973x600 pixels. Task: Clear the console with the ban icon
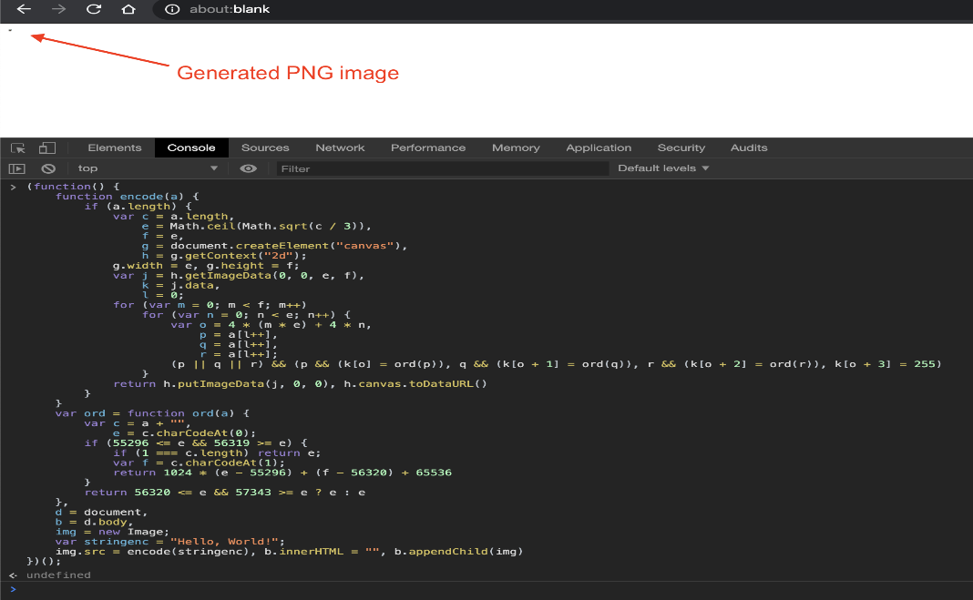(x=48, y=168)
